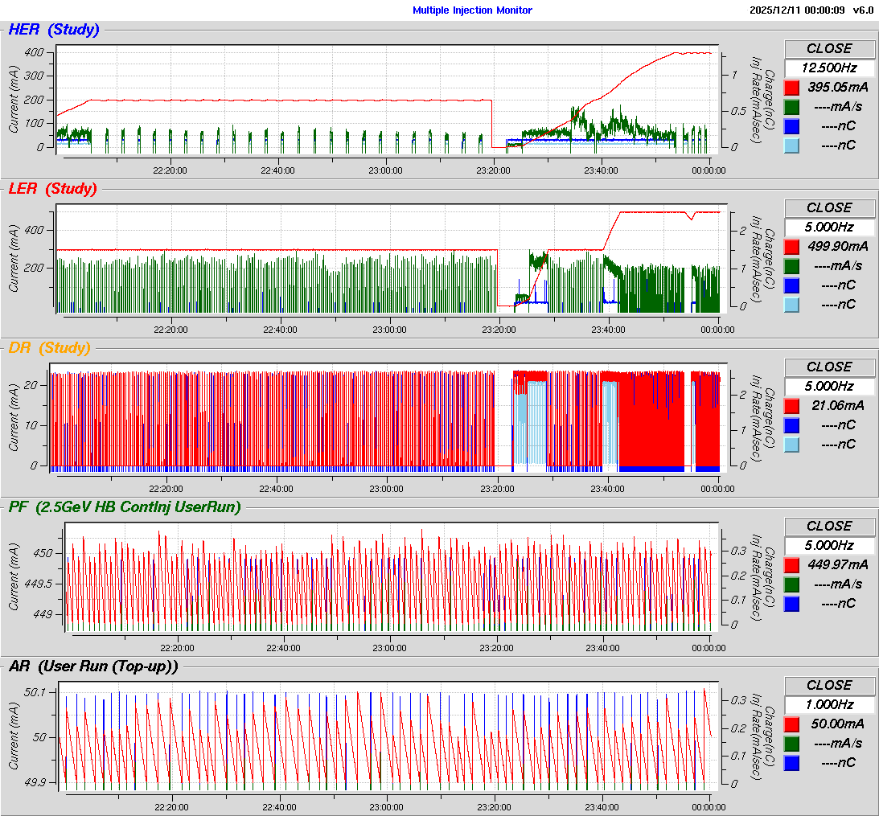Click the 5.000Hz field in the DR panel
Viewport: 879px width, 816px height.
829,387
